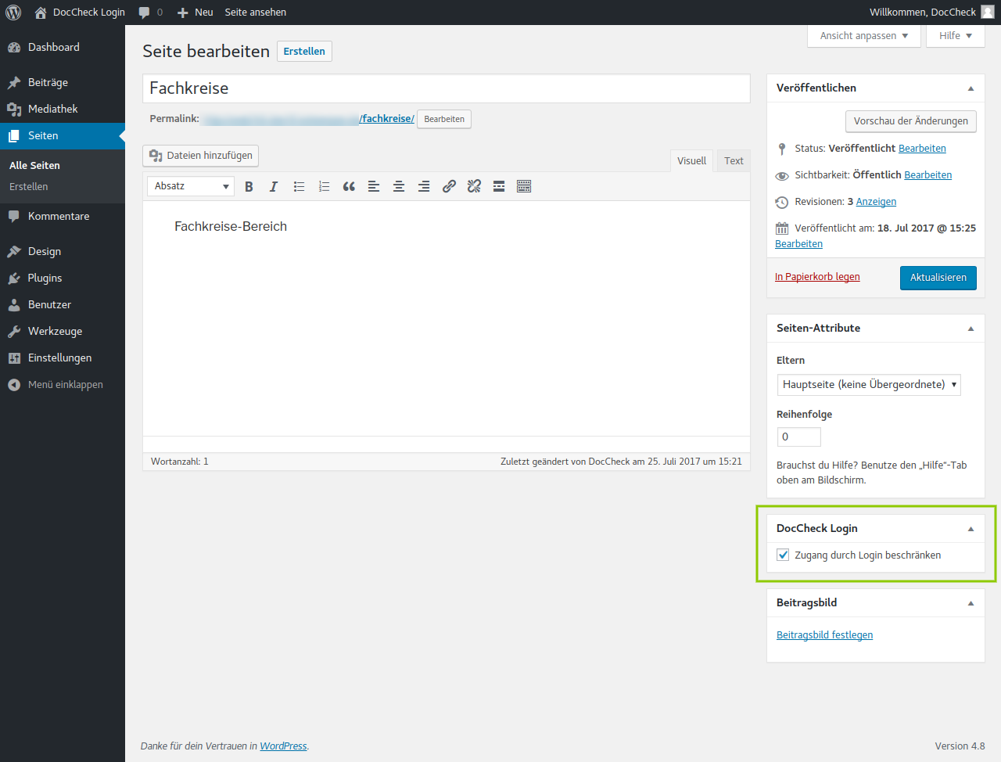Insert a link with chain icon

pos(449,186)
